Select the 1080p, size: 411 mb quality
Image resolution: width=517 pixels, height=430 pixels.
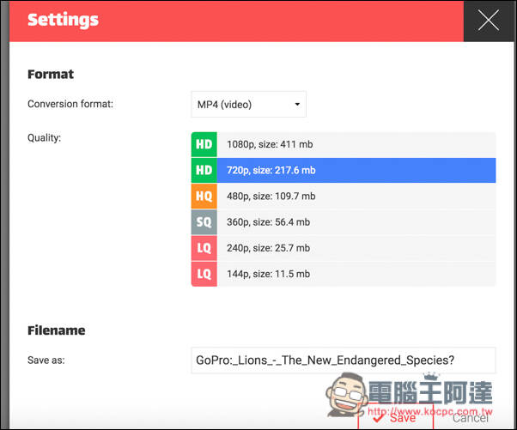click(x=344, y=144)
